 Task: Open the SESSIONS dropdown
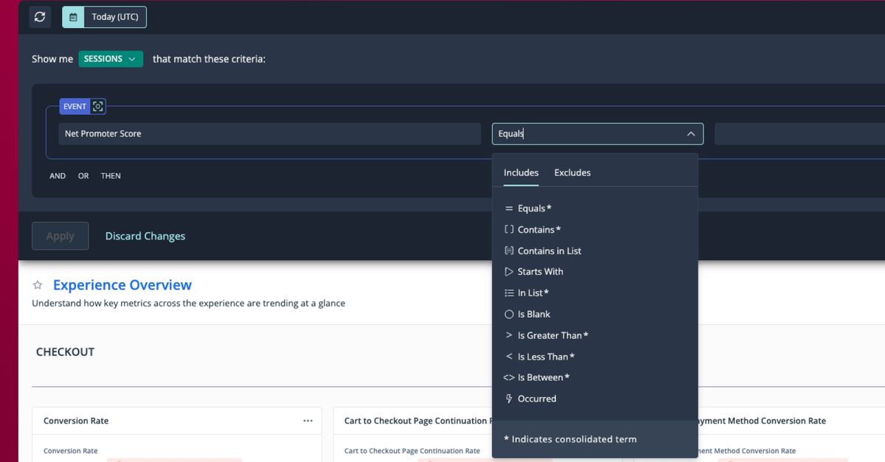pos(111,59)
